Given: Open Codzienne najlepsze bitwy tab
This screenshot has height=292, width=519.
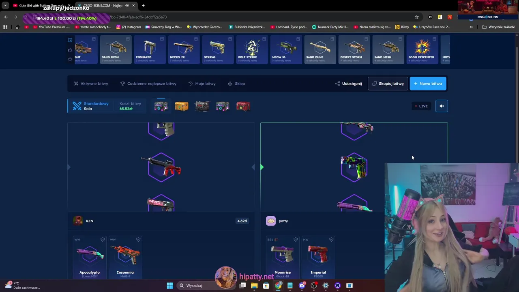Looking at the screenshot, I should coord(148,84).
